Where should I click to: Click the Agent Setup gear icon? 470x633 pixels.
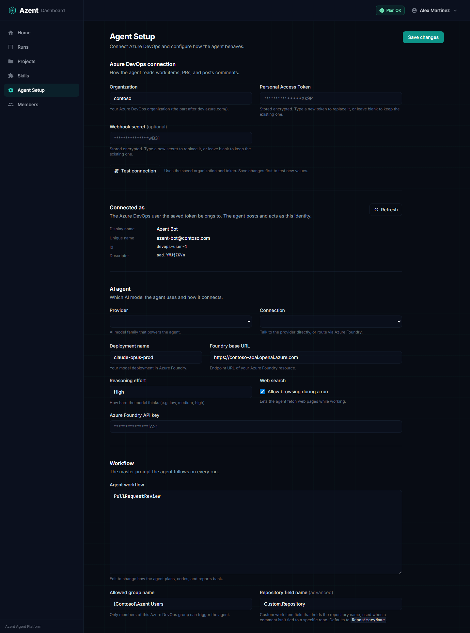(11, 90)
